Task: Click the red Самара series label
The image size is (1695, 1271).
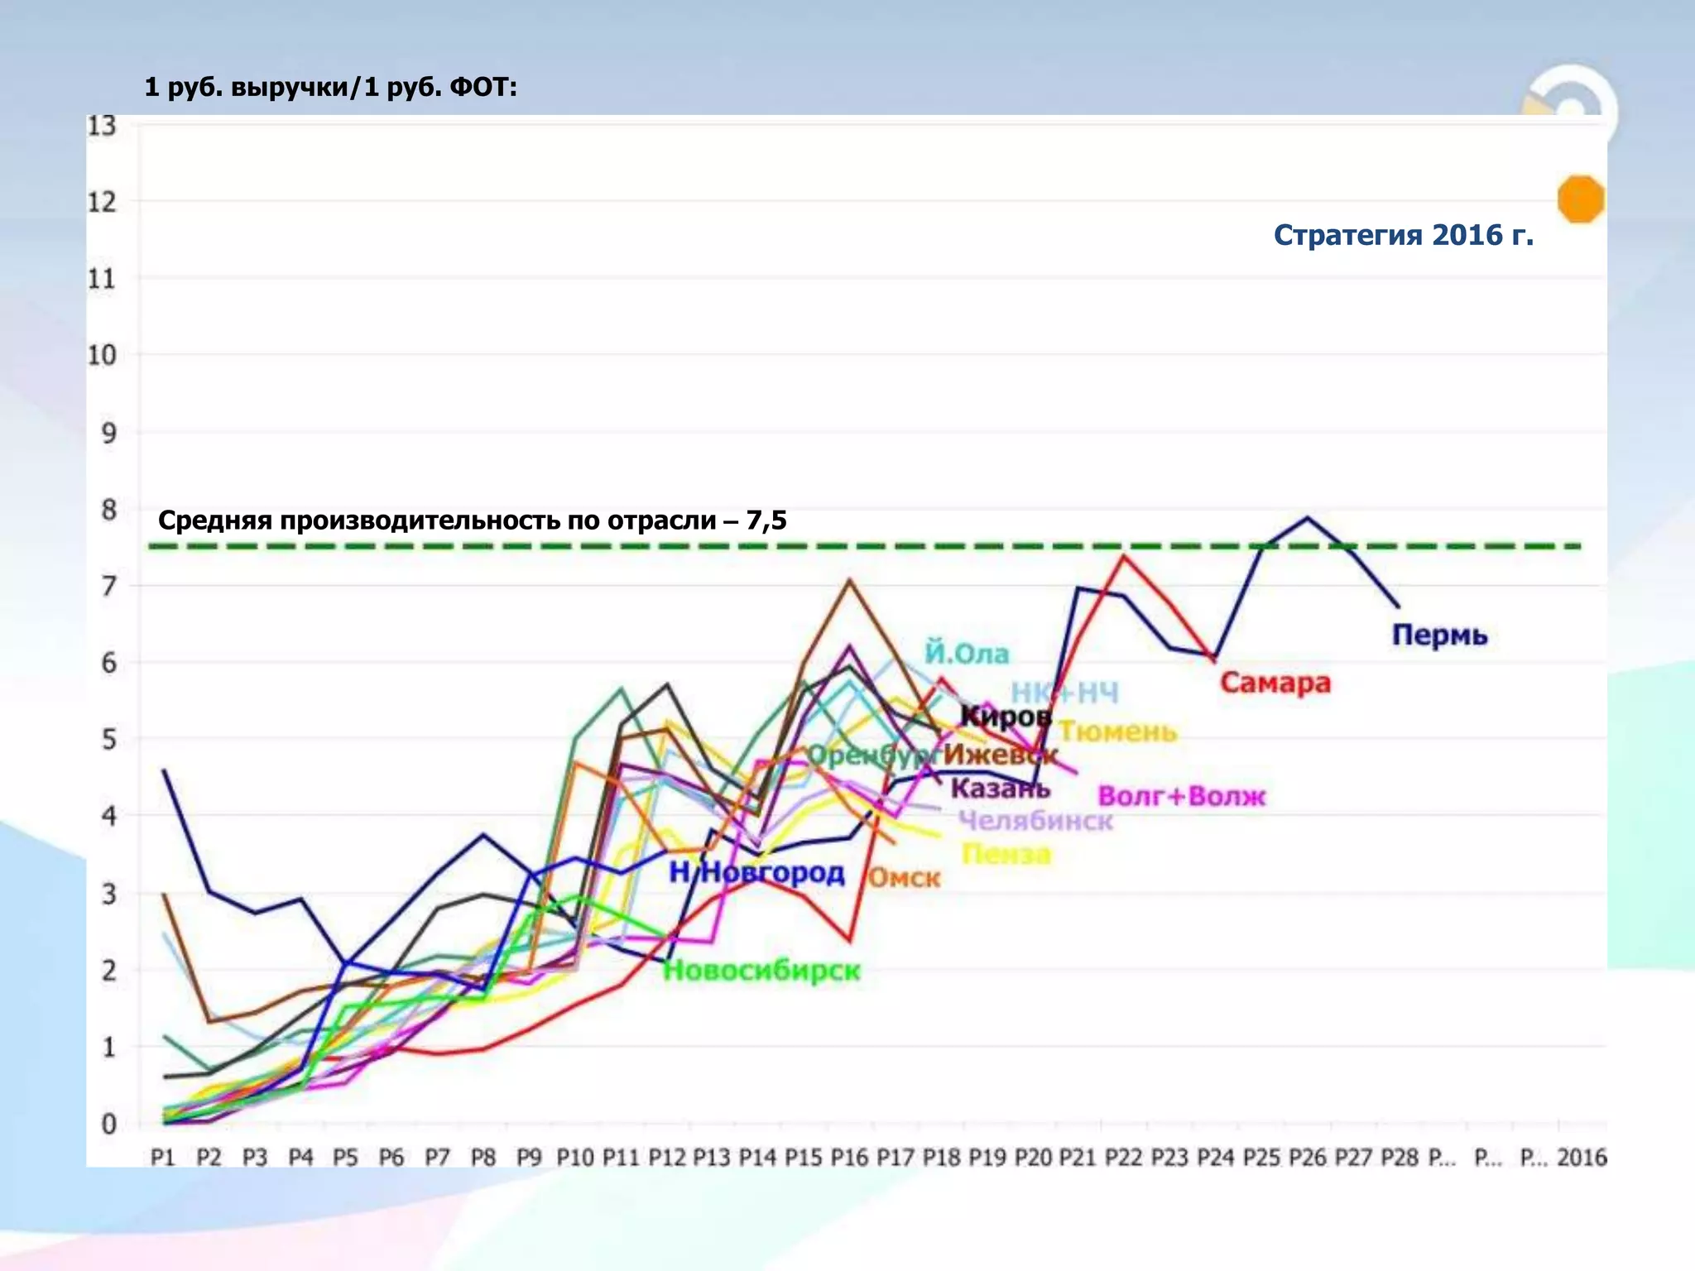Action: point(1275,683)
